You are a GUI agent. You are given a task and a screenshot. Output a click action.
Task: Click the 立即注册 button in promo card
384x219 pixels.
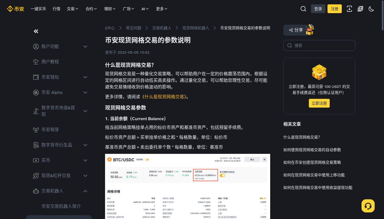[319, 103]
